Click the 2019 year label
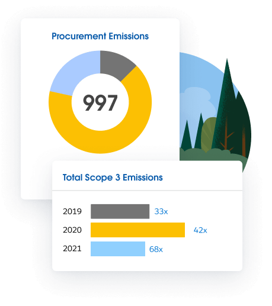Viewport: 272px width, 306px height. point(72,211)
